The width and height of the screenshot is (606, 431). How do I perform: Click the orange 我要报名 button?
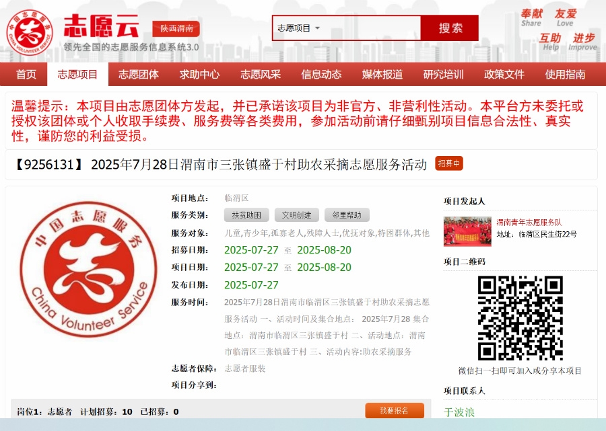pos(395,410)
